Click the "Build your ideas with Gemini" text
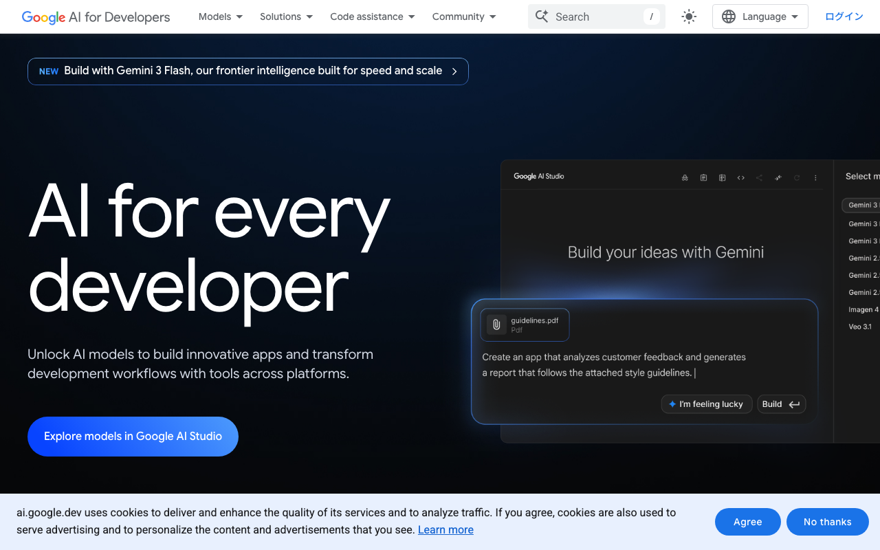880x550 pixels. click(665, 252)
